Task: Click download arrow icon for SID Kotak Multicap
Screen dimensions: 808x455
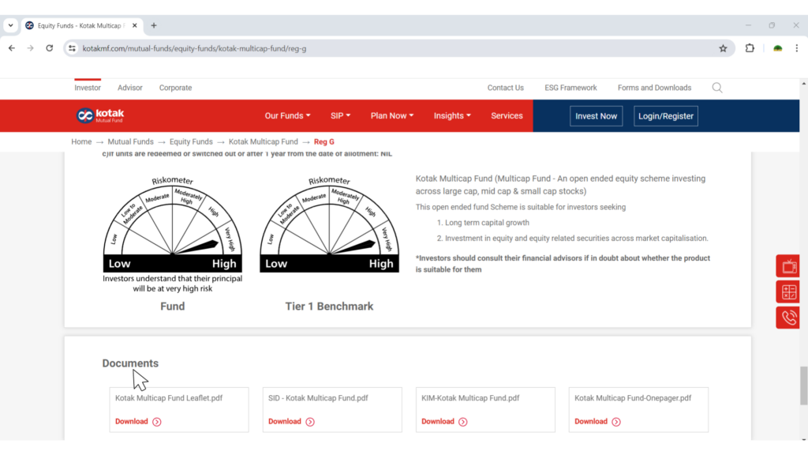Action: pyautogui.click(x=309, y=422)
